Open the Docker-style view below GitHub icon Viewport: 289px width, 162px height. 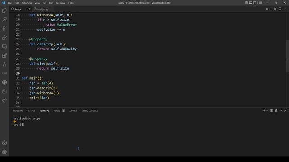pos(5,91)
